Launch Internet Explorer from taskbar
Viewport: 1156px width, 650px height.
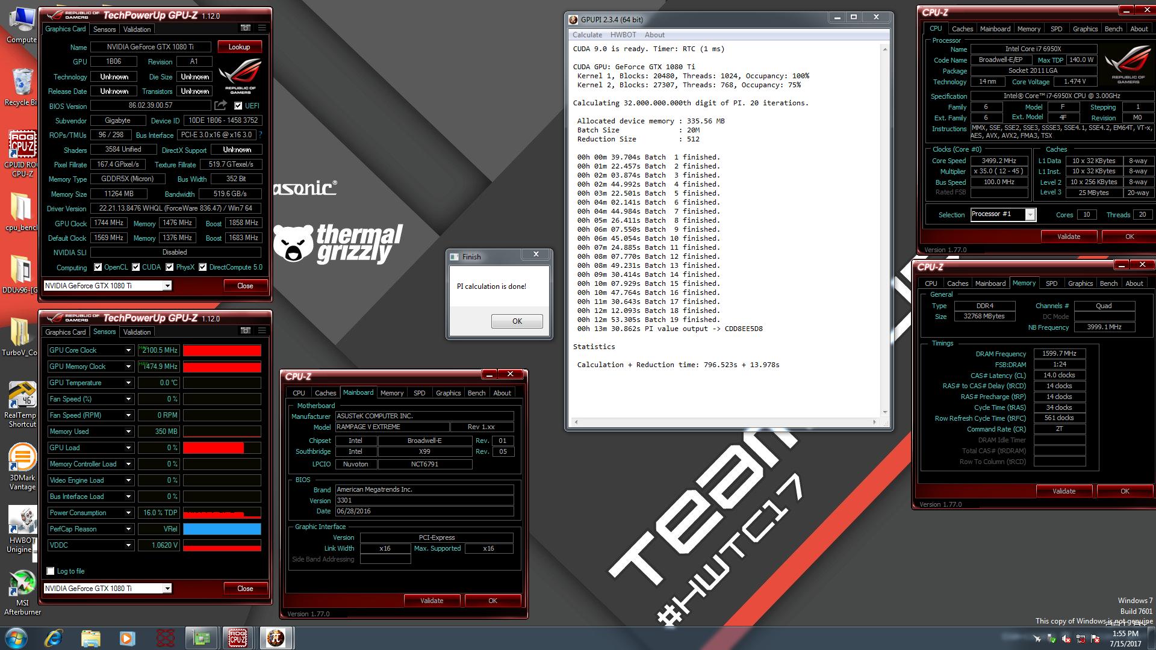click(x=54, y=638)
